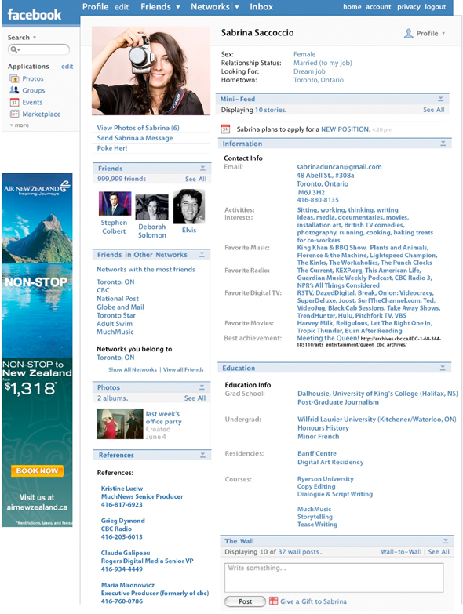
Task: Click the search magnifier icon
Action: click(15, 49)
